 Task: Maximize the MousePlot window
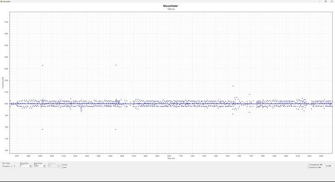(x=326, y=1)
